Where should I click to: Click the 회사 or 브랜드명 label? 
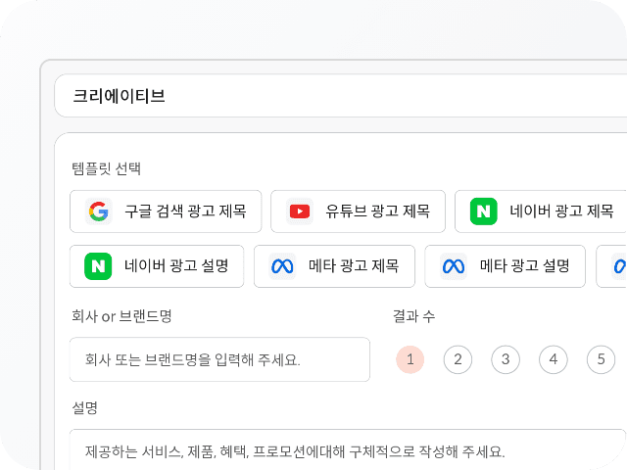point(121,316)
